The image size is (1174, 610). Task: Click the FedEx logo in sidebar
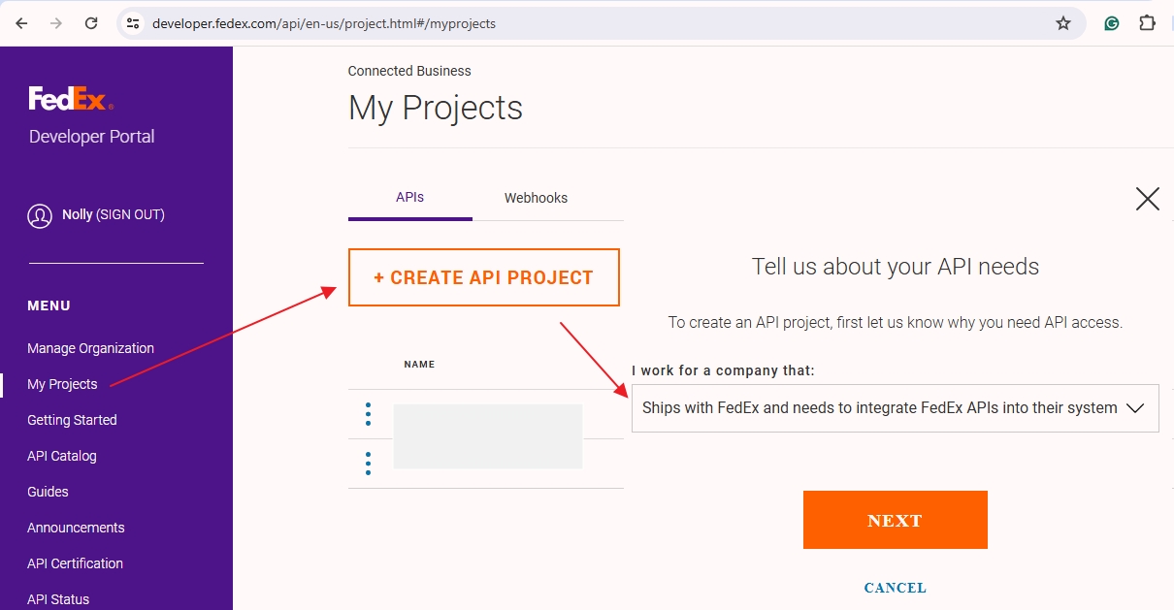pyautogui.click(x=71, y=98)
